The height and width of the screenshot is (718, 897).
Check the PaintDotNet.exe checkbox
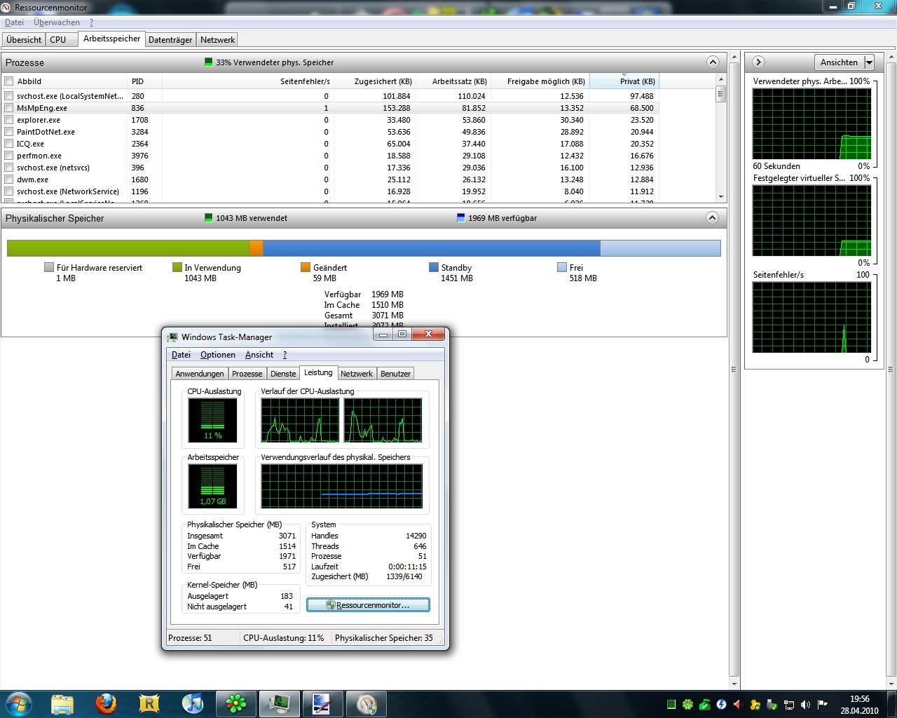[x=9, y=132]
